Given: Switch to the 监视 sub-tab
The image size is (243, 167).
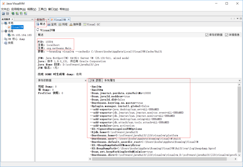Looking at the screenshot, I should [x=52, y=24].
